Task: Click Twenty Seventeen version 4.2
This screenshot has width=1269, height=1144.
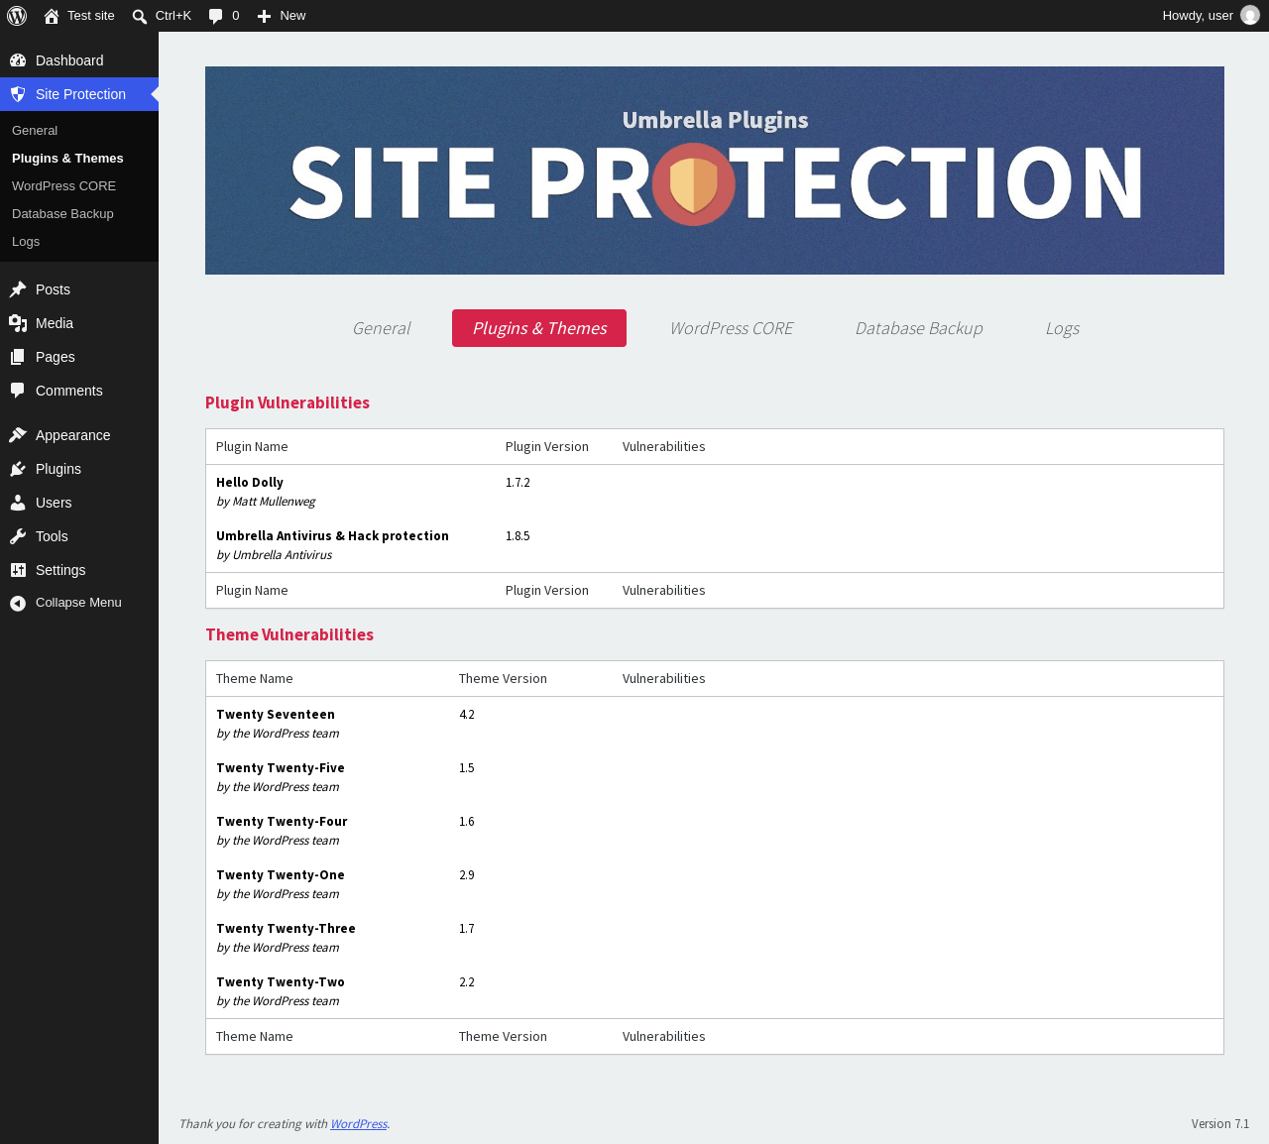Action: tap(467, 715)
